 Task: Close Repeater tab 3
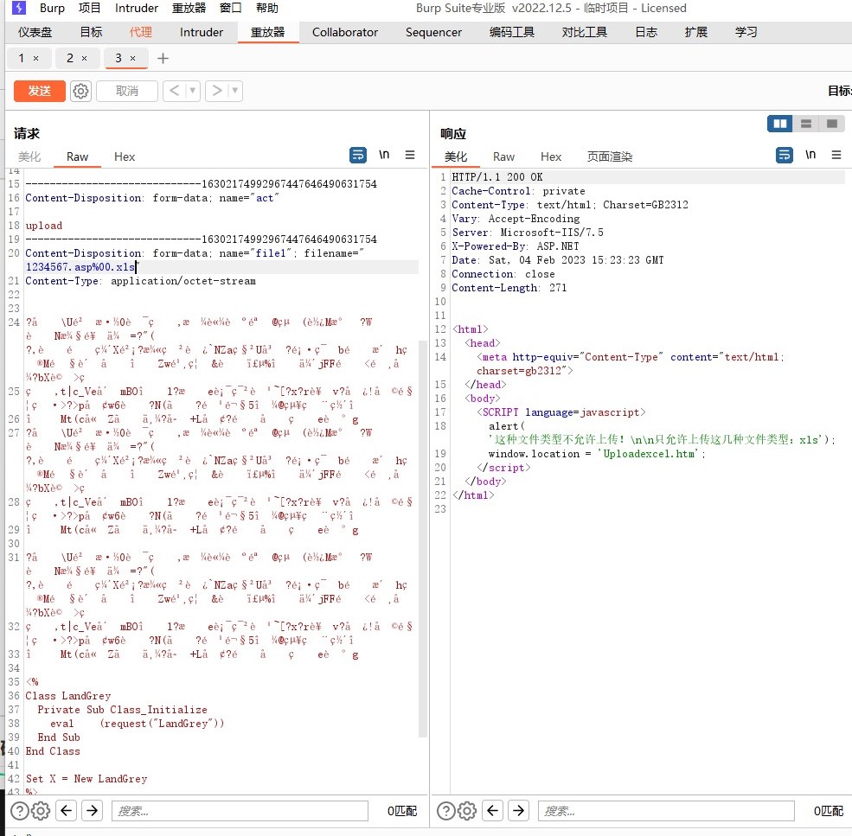coord(132,58)
